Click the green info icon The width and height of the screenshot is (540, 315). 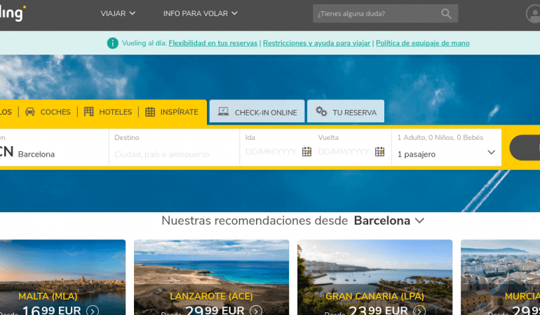113,43
